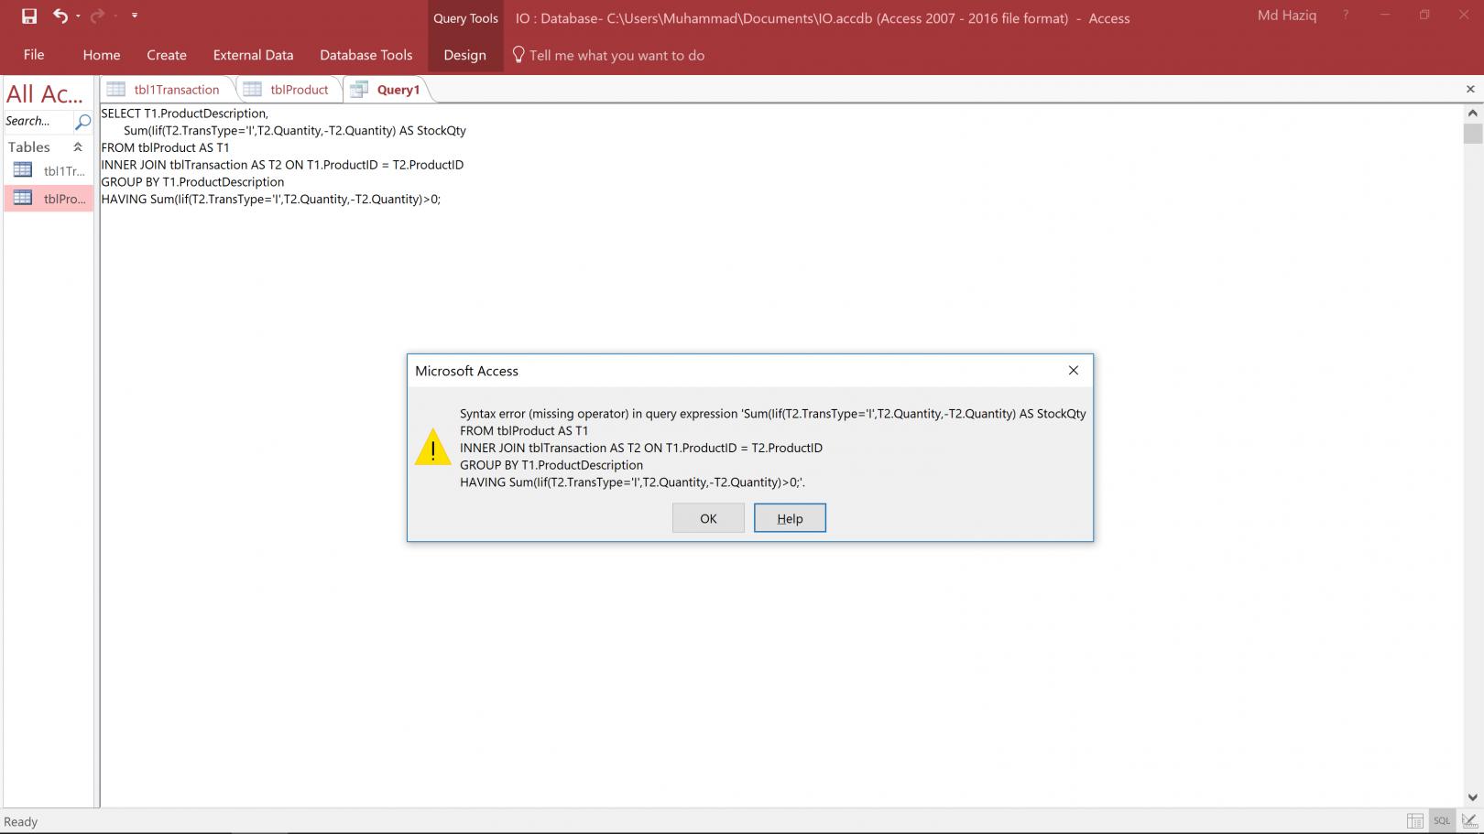Click the table icon beside tbl1Tr...

(x=23, y=170)
